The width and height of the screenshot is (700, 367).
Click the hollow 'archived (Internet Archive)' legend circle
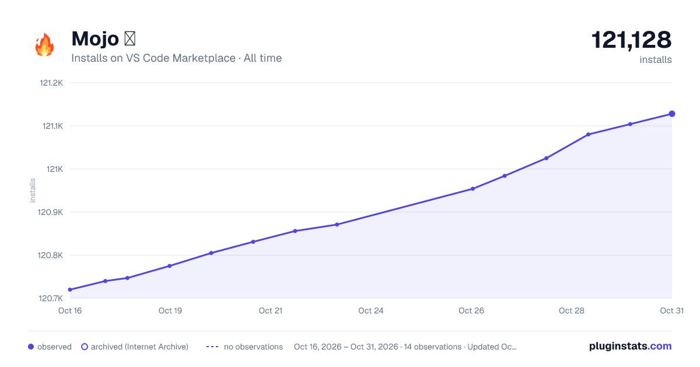(85, 347)
